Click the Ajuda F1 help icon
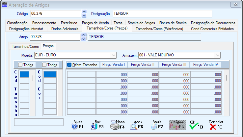243x137 pixels. pos(74,126)
